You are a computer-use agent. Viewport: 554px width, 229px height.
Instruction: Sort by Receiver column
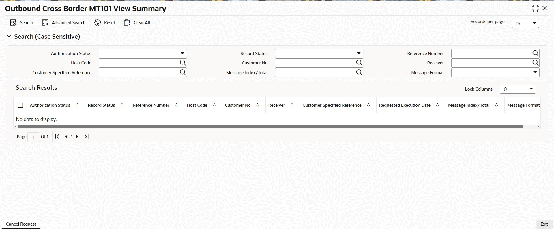click(292, 105)
